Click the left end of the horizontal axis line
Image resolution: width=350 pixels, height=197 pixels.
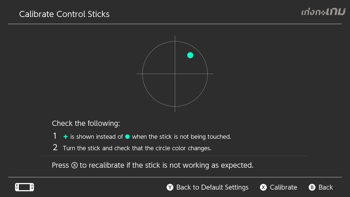[138, 74]
